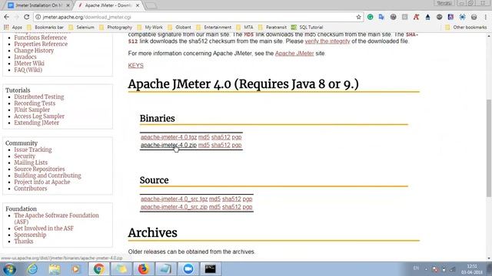Follow the verify the integrity link
492x276 pixels.
tap(327, 41)
